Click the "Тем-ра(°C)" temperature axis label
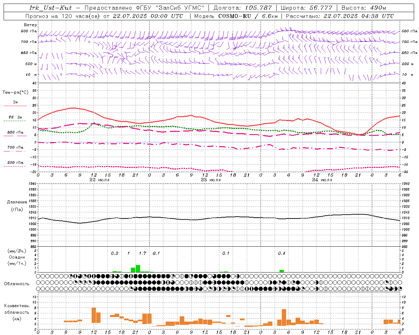Screen dimensions: 419x335 pos(15,93)
